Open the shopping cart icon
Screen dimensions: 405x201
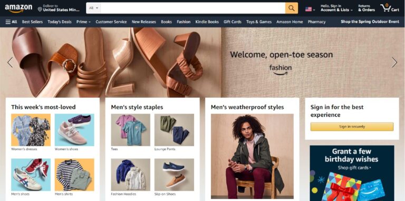tap(390, 8)
